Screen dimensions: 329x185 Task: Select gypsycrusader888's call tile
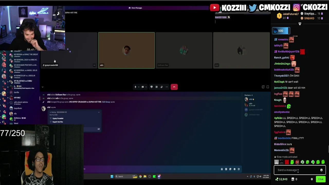tap(69, 50)
